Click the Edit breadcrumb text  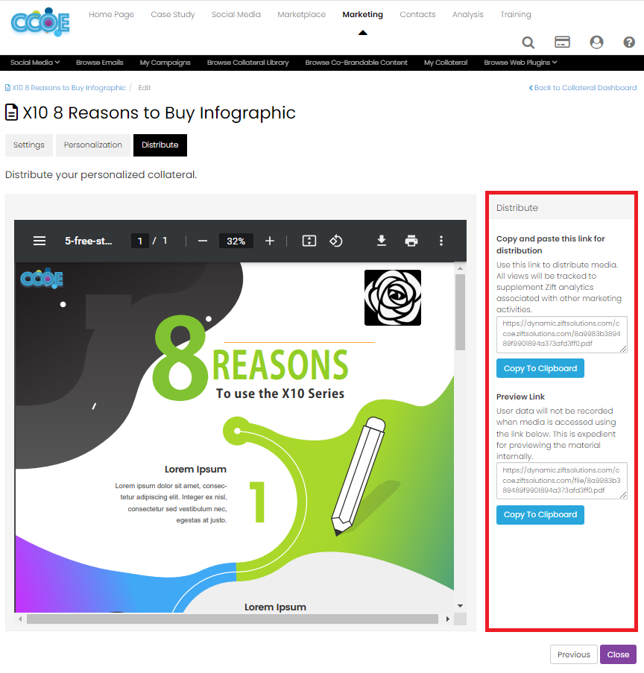coord(145,87)
